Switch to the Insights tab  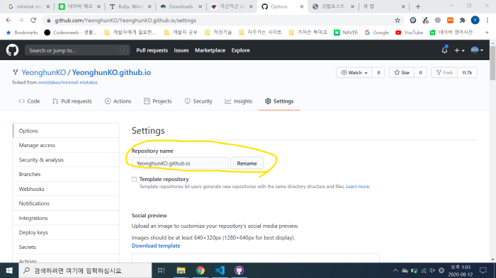pyautogui.click(x=239, y=101)
